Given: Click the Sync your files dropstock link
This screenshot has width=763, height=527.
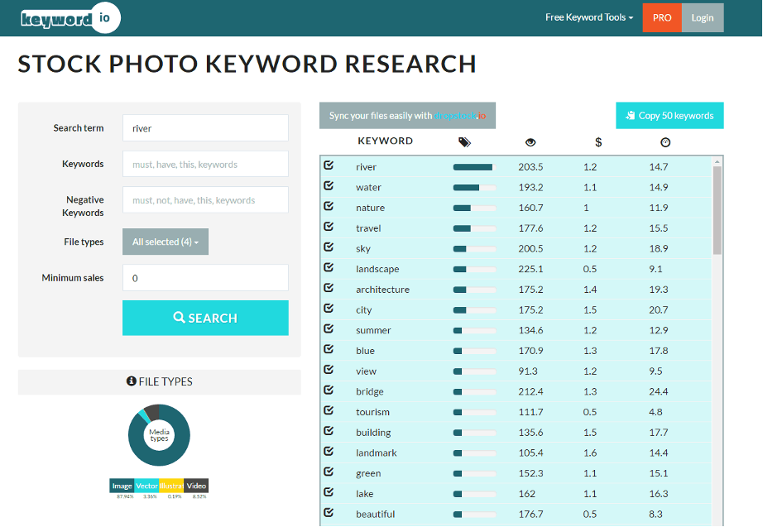Looking at the screenshot, I should point(459,116).
